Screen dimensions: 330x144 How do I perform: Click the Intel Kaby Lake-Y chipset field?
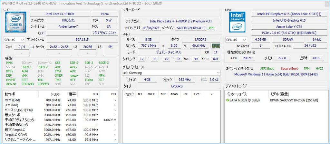pyautogui.click(x=180, y=21)
